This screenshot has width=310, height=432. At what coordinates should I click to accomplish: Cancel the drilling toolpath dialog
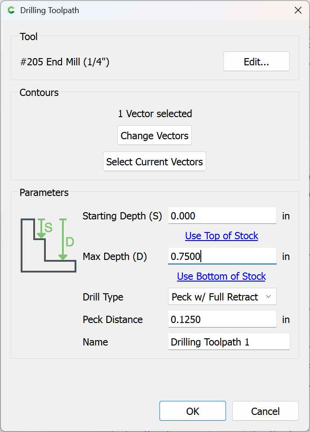[x=265, y=411]
